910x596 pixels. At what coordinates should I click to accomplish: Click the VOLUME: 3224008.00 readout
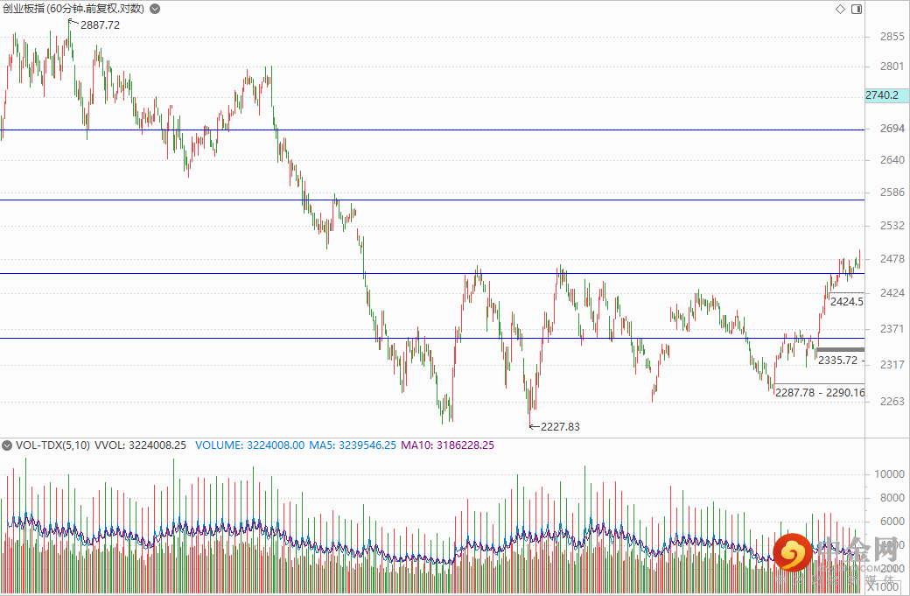(x=249, y=445)
